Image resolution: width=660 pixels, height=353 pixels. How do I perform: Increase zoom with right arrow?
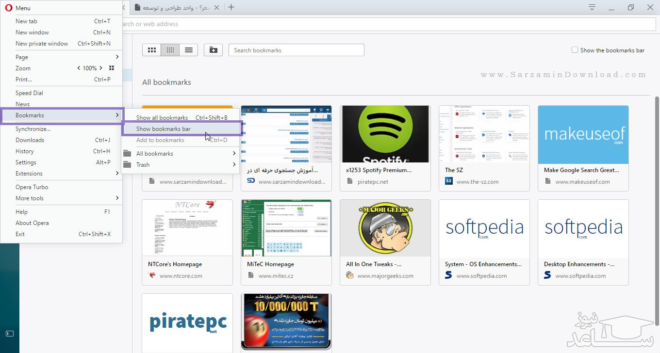pos(101,68)
